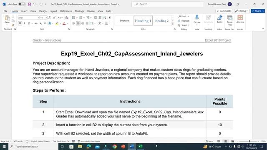
Task: Click the Copy icon in Clipboard group
Action: pos(13,21)
